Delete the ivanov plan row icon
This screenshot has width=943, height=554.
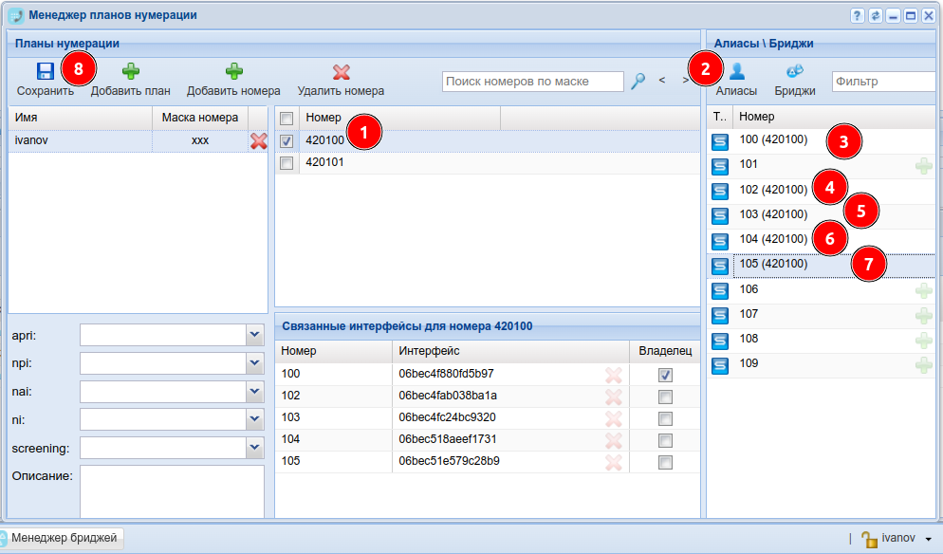(x=258, y=140)
